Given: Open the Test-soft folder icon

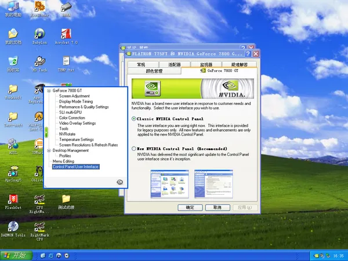Looking at the screenshot, I should (x=13, y=119).
